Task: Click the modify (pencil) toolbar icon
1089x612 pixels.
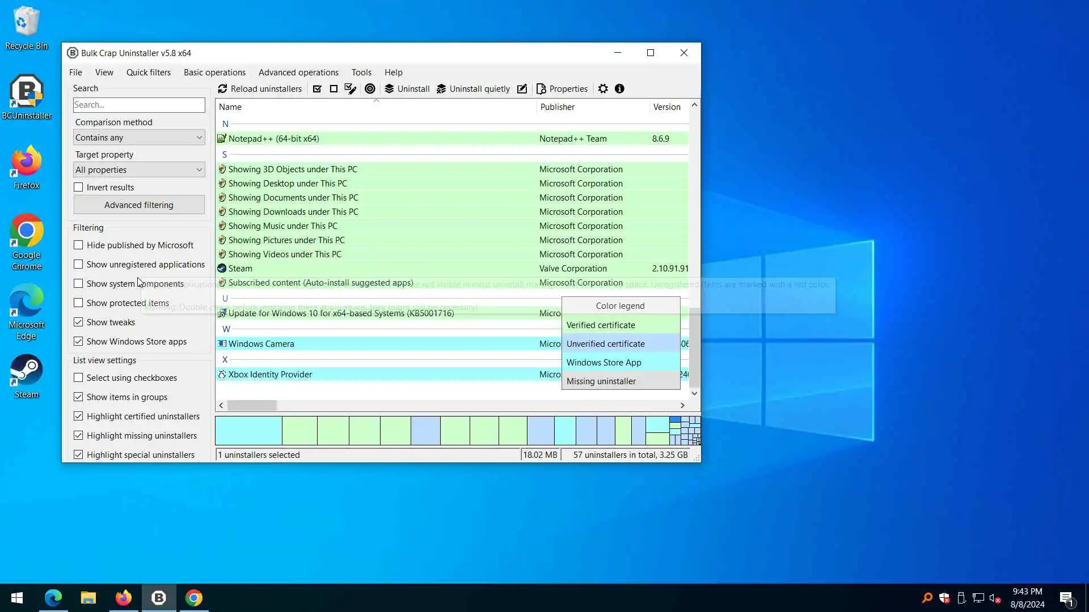Action: pyautogui.click(x=522, y=89)
